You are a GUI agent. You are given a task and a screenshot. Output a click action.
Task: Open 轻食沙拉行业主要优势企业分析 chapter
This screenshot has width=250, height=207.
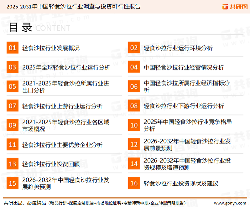tap(62, 145)
